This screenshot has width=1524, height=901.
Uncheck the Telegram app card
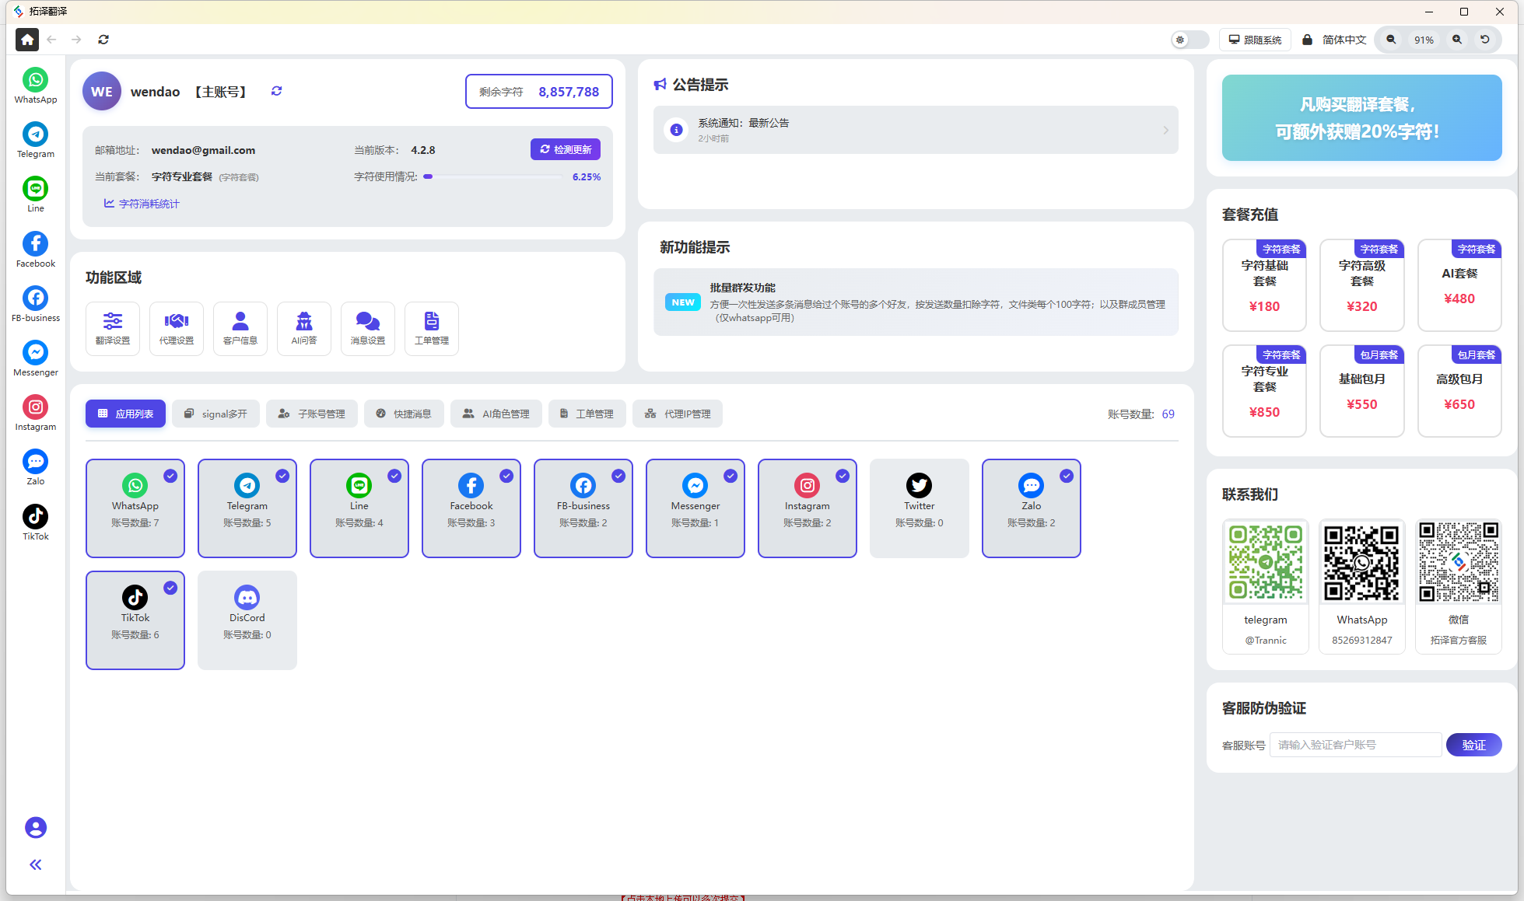coord(282,476)
